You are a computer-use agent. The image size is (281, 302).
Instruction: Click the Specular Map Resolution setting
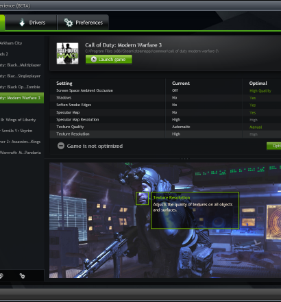77,120
